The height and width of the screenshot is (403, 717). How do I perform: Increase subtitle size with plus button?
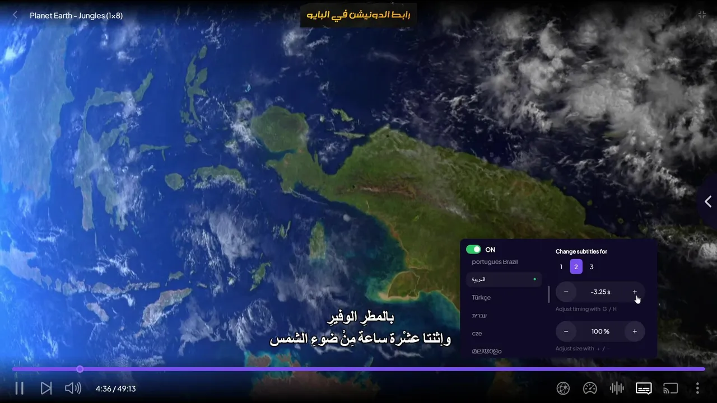click(x=635, y=331)
